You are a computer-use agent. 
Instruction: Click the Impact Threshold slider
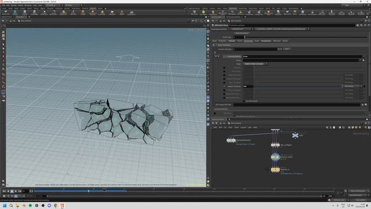(x=299, y=87)
